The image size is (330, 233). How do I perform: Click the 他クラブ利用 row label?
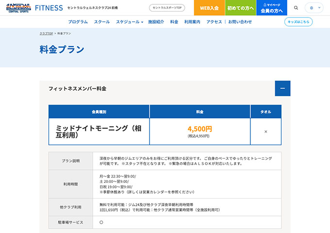71,207
